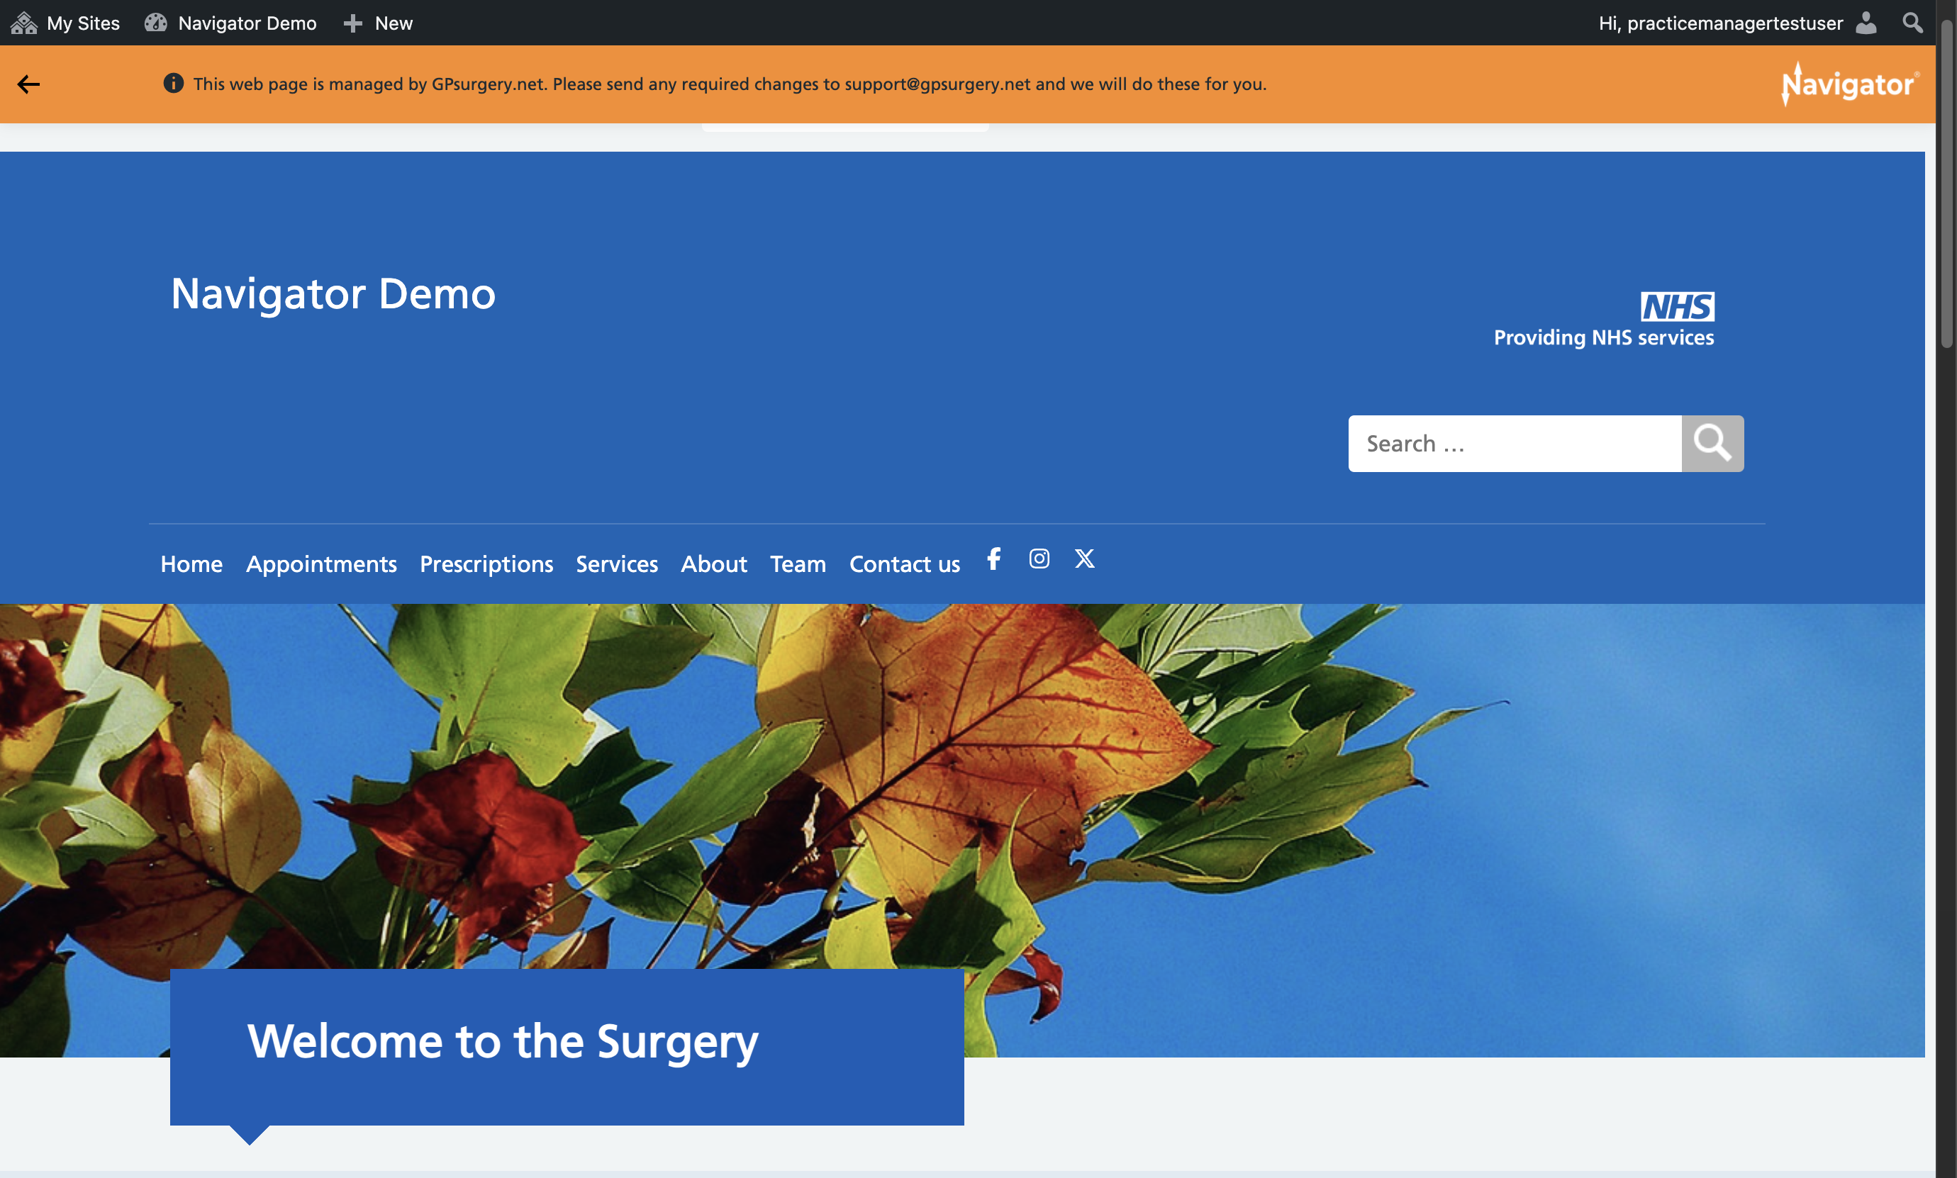
Task: Click the Providing NHS services text
Action: coord(1604,337)
